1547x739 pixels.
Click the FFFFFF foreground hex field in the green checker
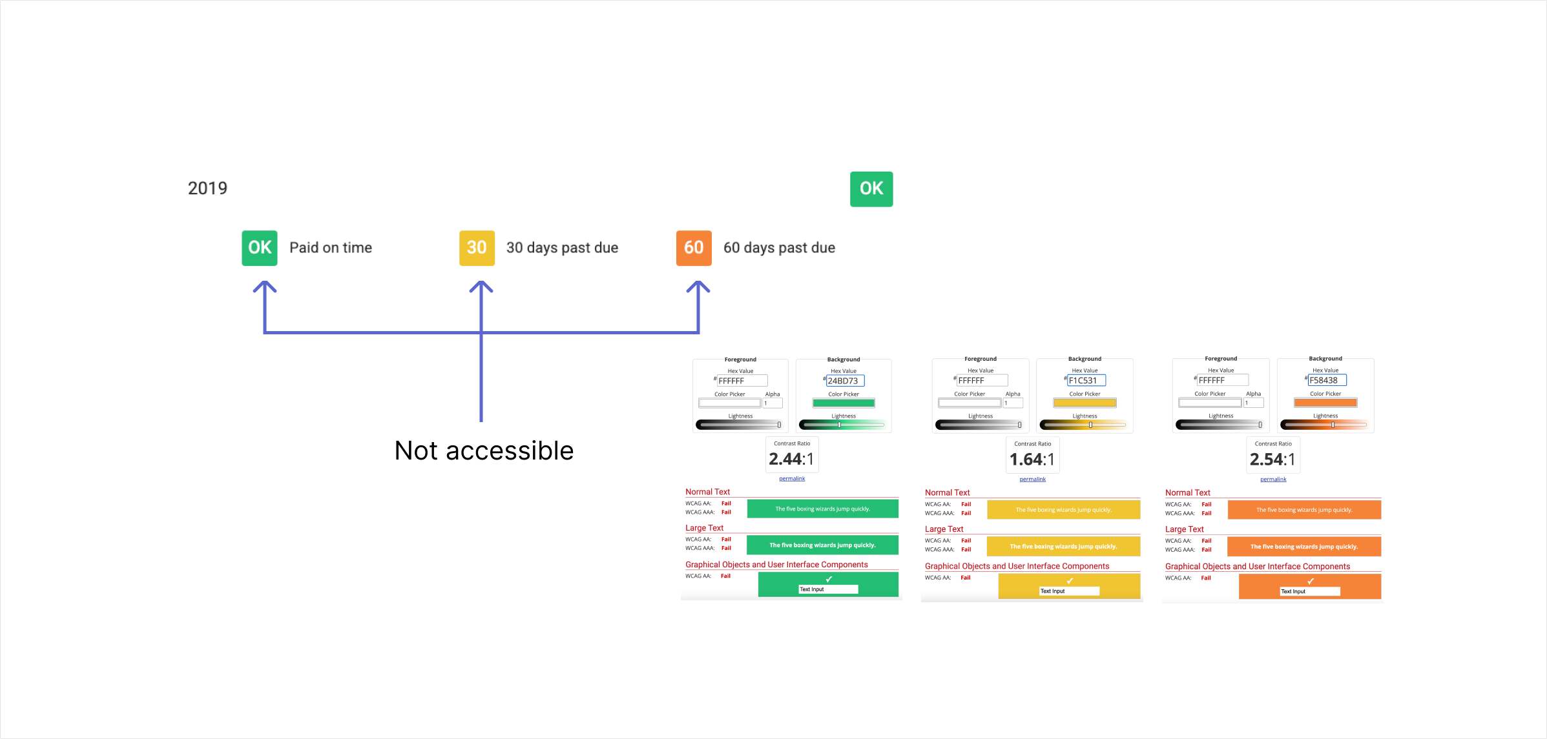[742, 381]
